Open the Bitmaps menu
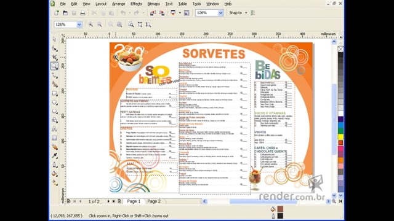Viewport: 394px width, 221px height. coord(153,4)
